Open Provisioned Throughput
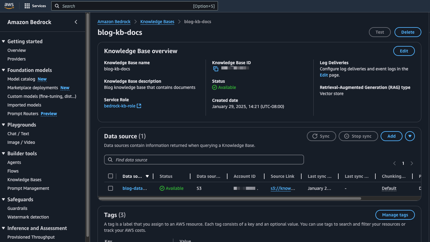Screen dimensions: 430x242 31,237
